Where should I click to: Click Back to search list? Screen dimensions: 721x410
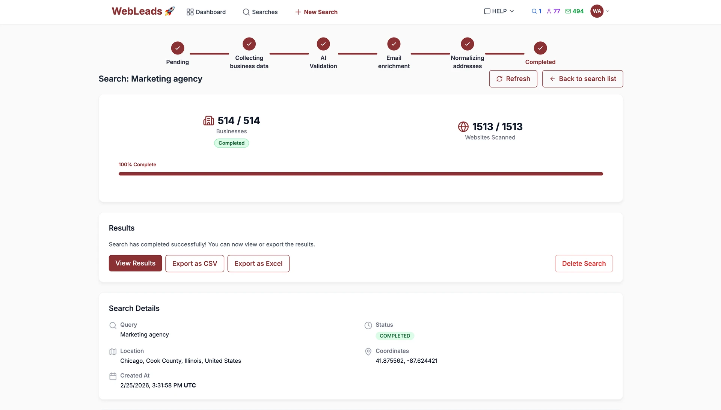(x=582, y=79)
